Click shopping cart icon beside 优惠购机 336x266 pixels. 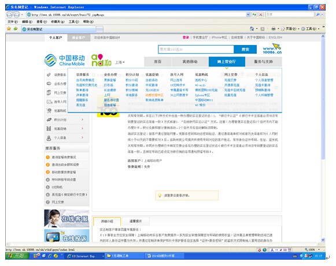tap(49, 111)
